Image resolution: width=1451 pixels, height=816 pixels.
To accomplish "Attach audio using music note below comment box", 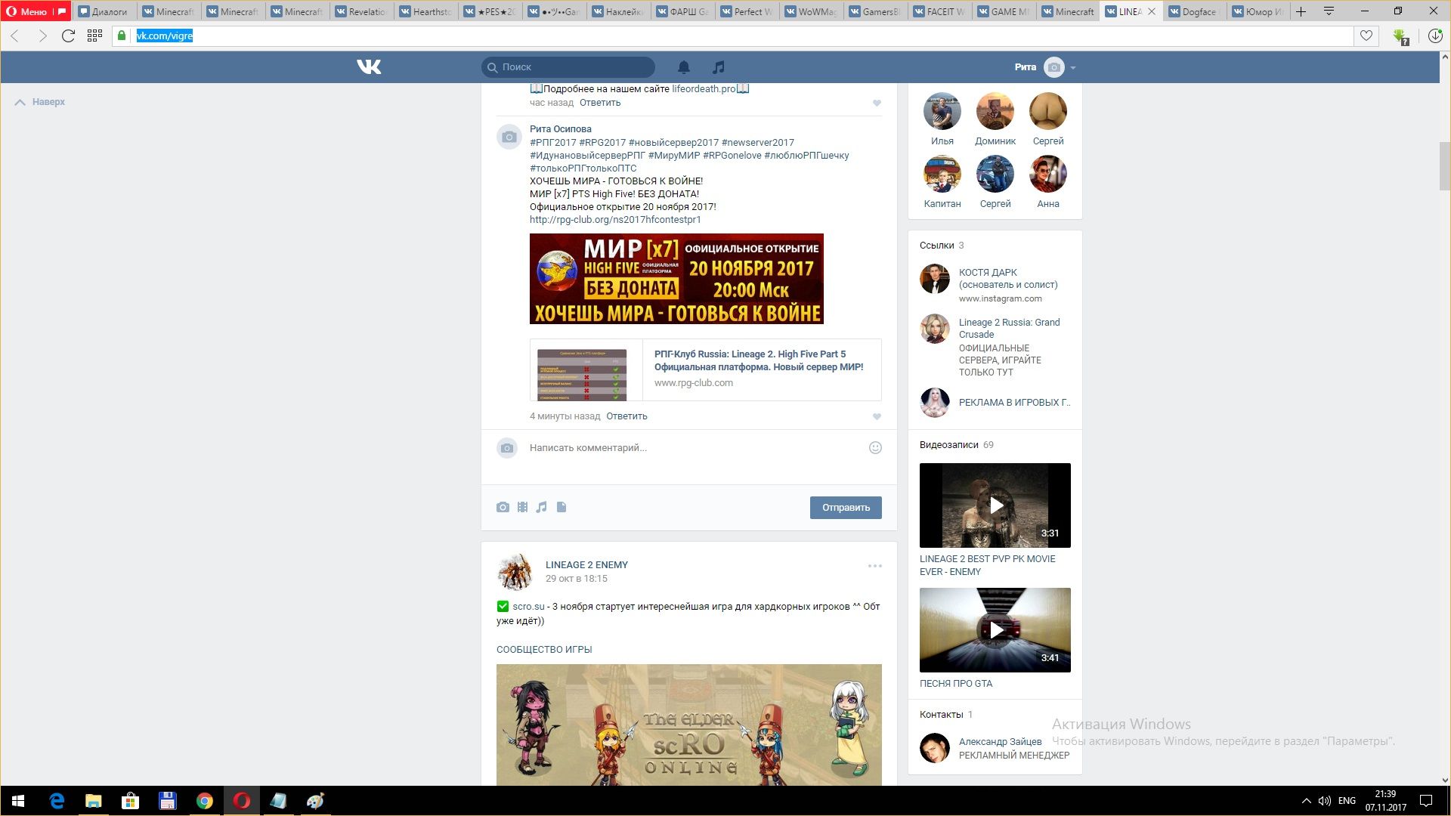I will coord(541,507).
